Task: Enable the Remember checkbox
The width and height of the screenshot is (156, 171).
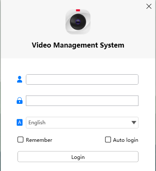Action: coord(20,140)
